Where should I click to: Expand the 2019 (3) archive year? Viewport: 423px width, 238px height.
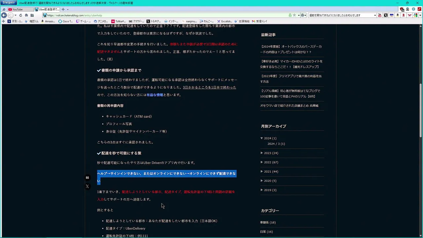(262, 190)
